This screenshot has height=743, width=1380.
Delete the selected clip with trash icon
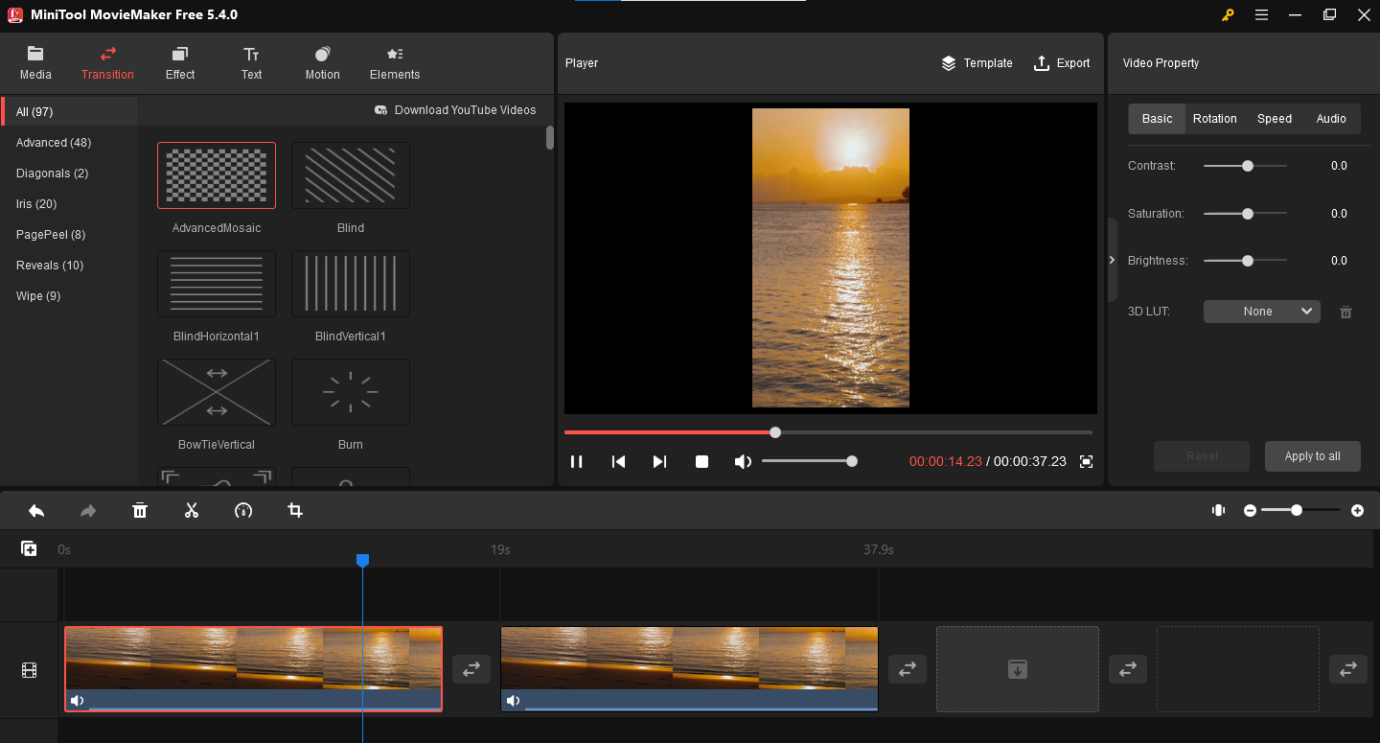point(140,511)
